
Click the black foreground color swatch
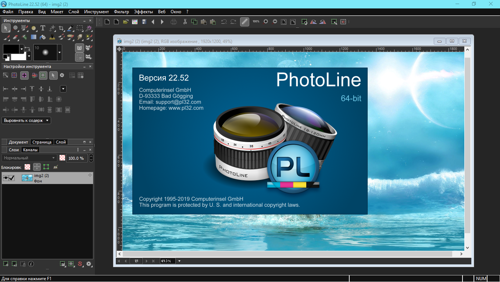(x=11, y=49)
